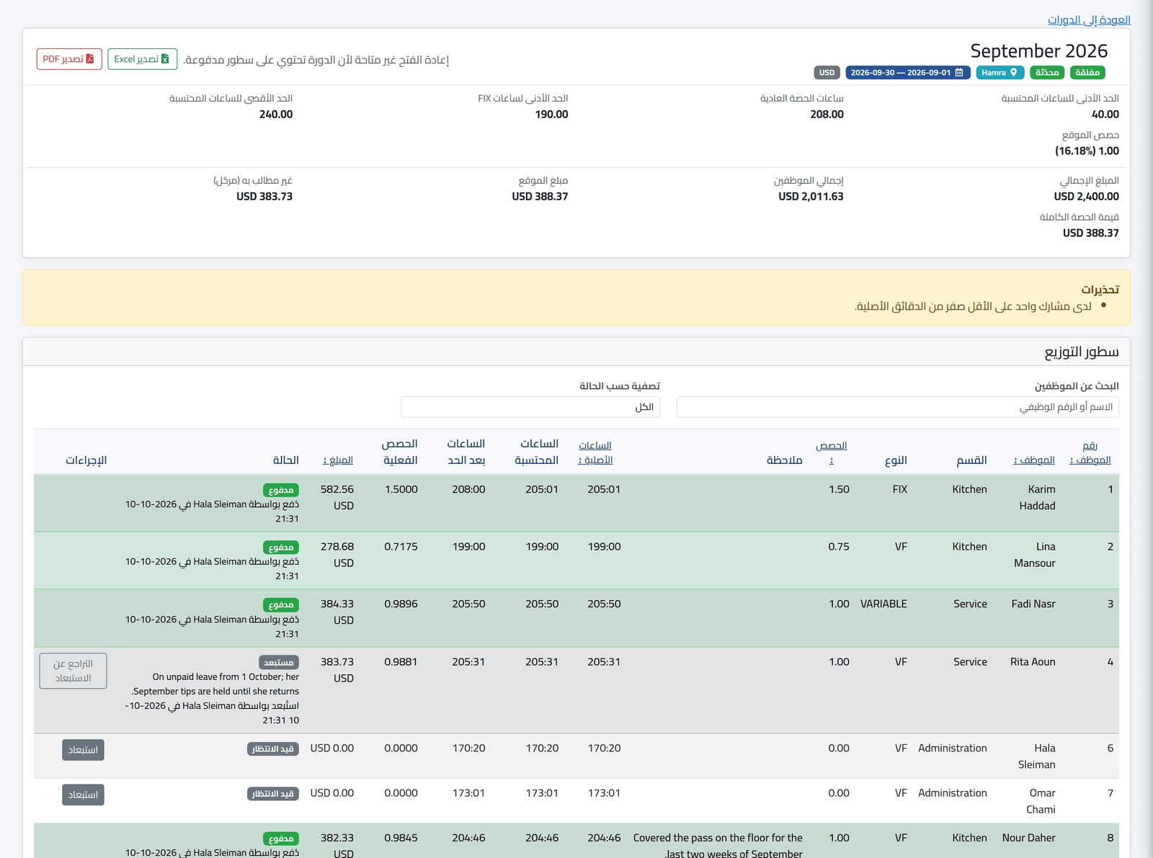Click the قيد الانتظار badge in Hala Sleiman's row
Image resolution: width=1153 pixels, height=858 pixels.
273,749
